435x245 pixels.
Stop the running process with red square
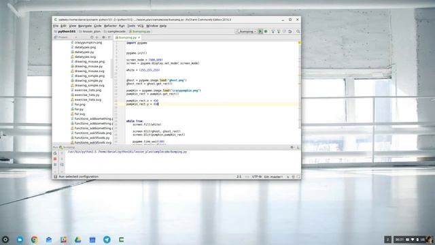pos(55,159)
